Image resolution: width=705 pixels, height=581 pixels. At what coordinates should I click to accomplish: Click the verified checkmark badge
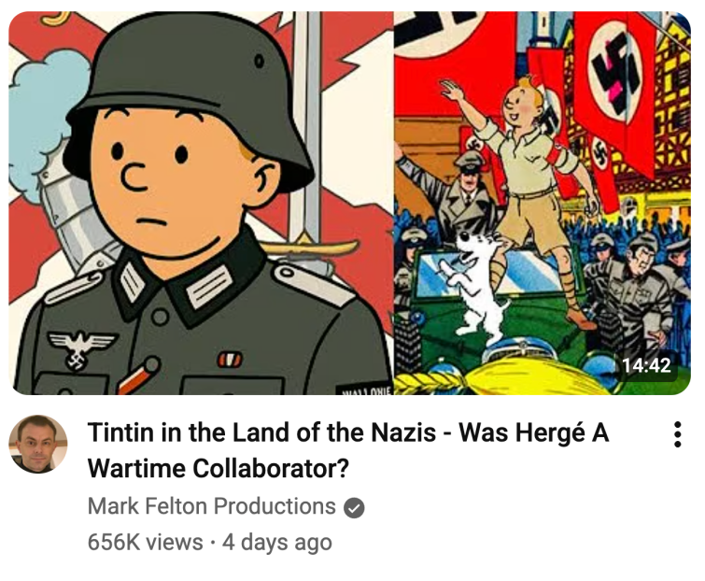[354, 508]
